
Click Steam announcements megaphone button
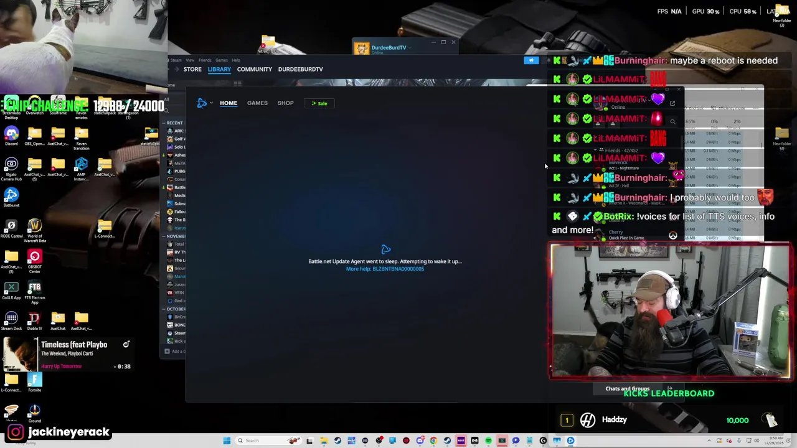click(531, 60)
